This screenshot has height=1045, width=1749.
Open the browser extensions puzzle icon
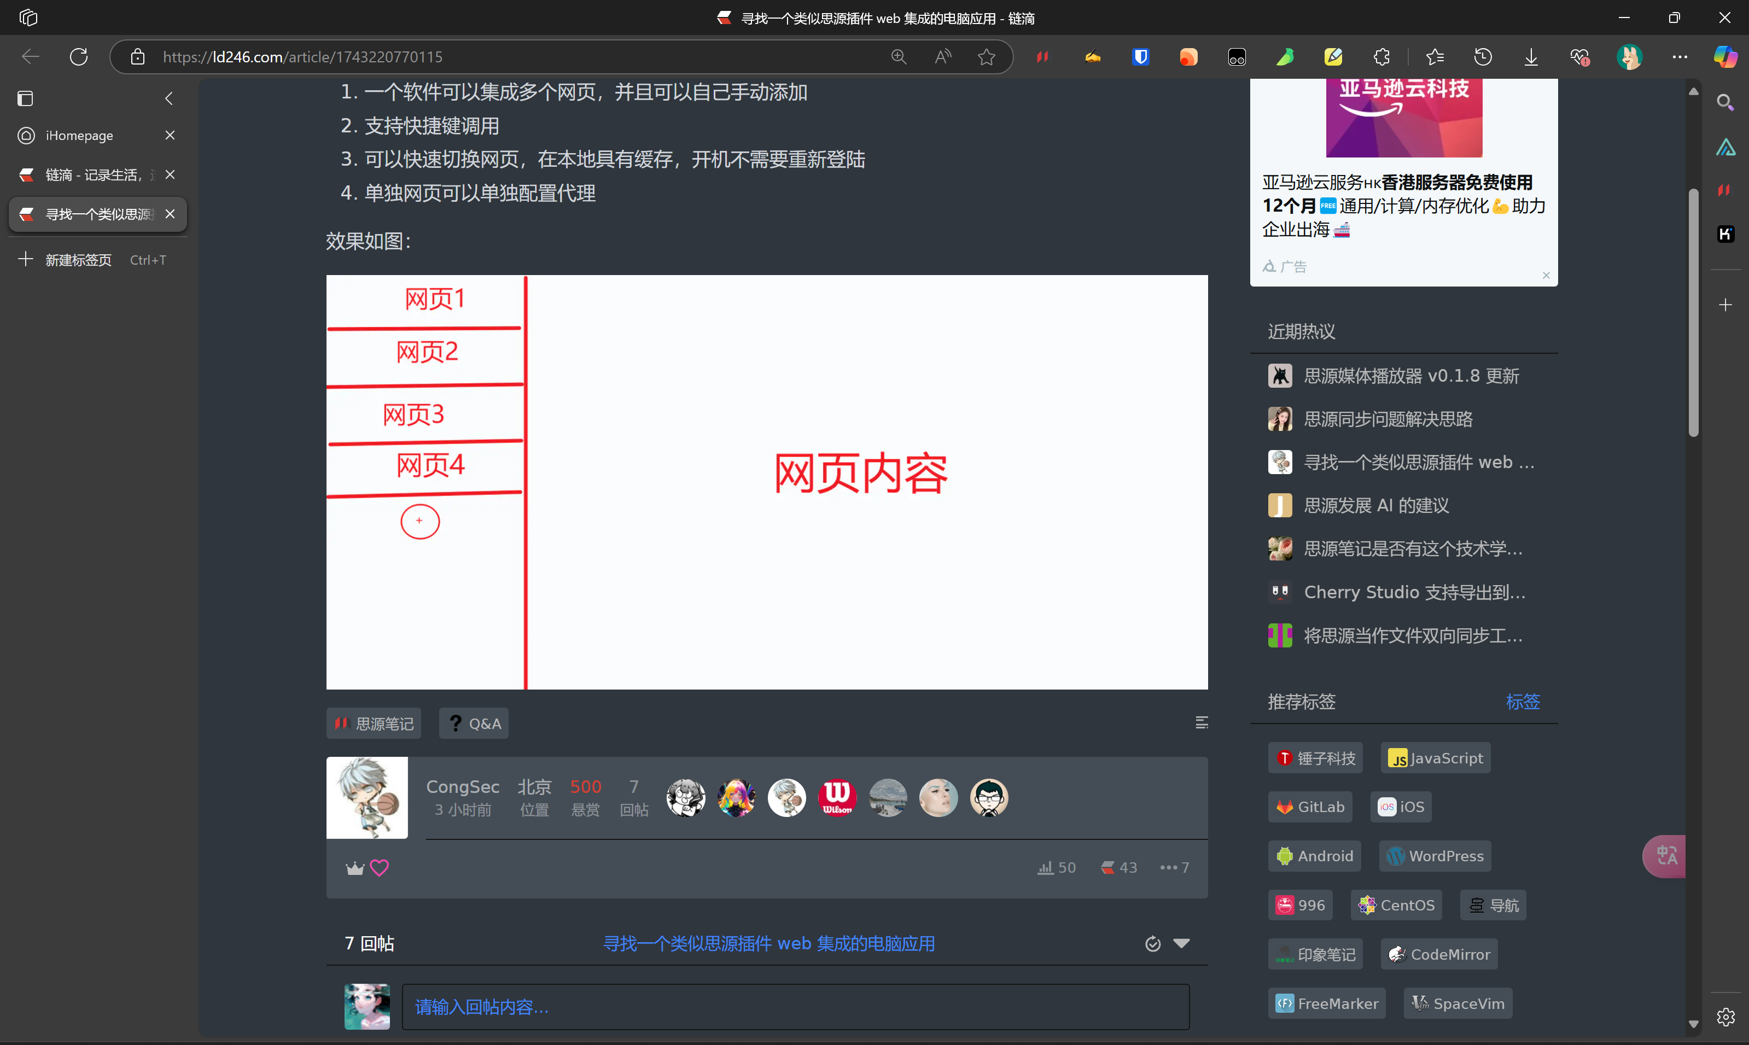(1381, 56)
